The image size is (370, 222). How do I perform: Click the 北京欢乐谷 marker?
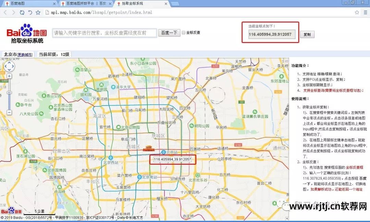point(198,176)
